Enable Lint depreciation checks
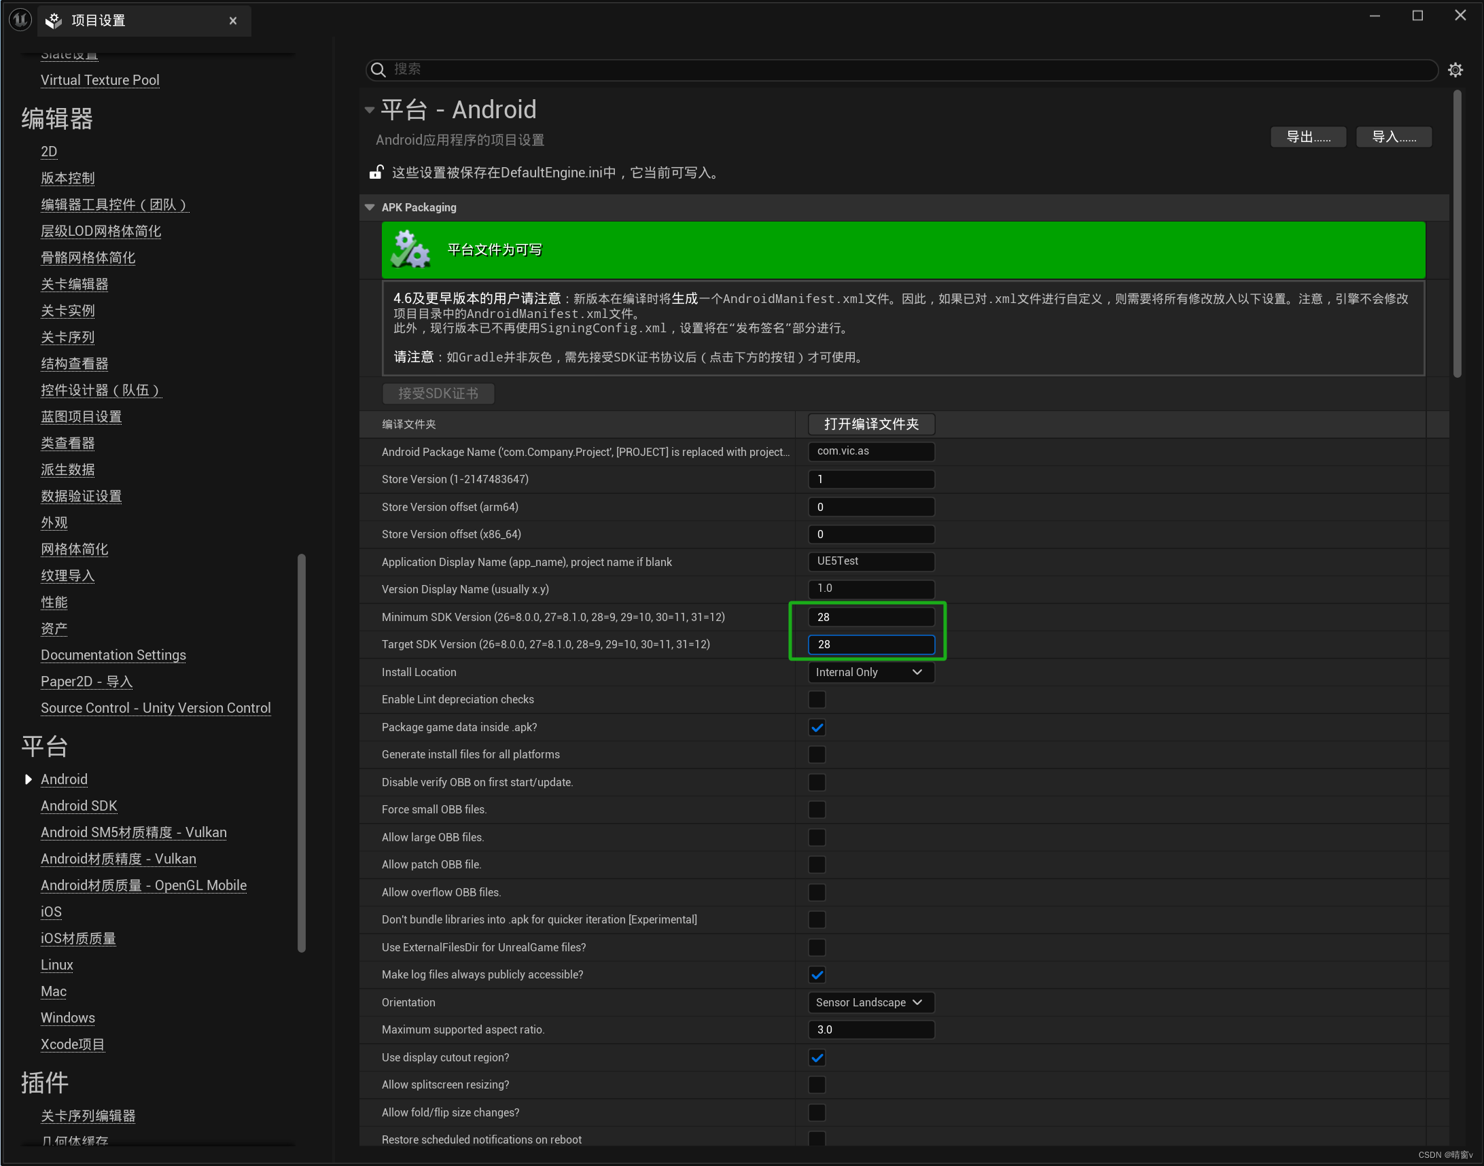The image size is (1484, 1166). point(817,699)
